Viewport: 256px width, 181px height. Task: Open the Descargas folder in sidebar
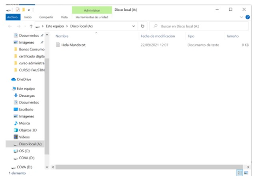(x=26, y=95)
